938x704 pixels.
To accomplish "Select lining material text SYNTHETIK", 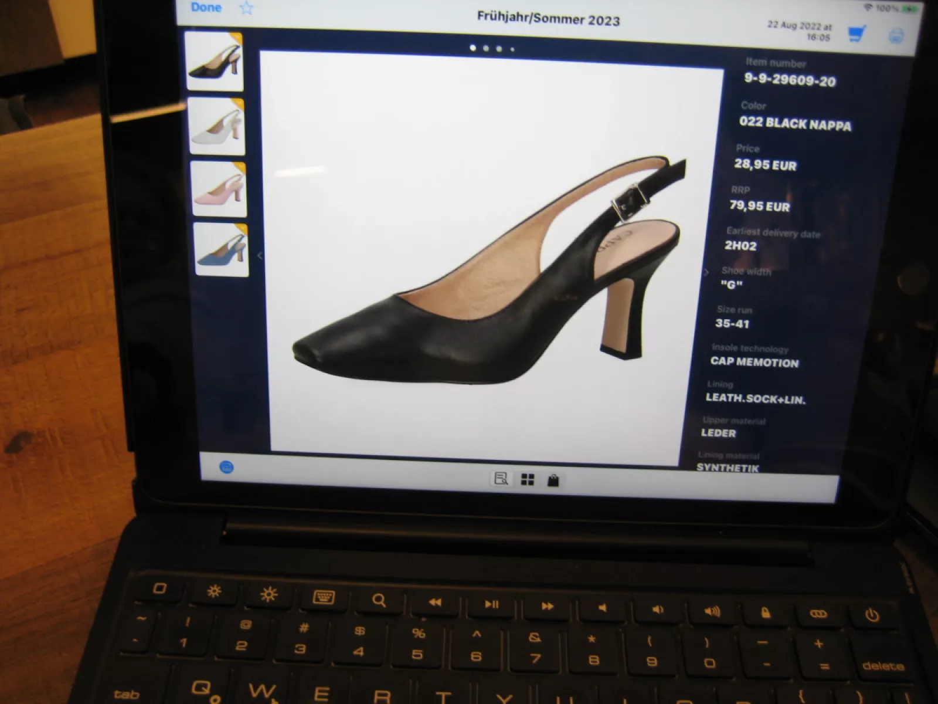I will (728, 467).
